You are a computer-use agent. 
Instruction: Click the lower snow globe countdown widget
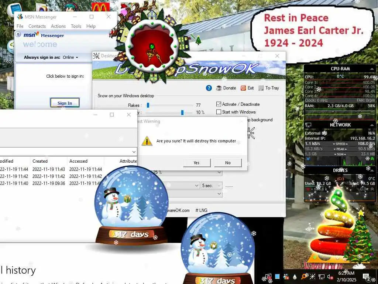coord(218,249)
